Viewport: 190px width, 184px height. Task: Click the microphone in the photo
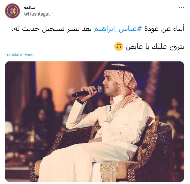click(87, 91)
